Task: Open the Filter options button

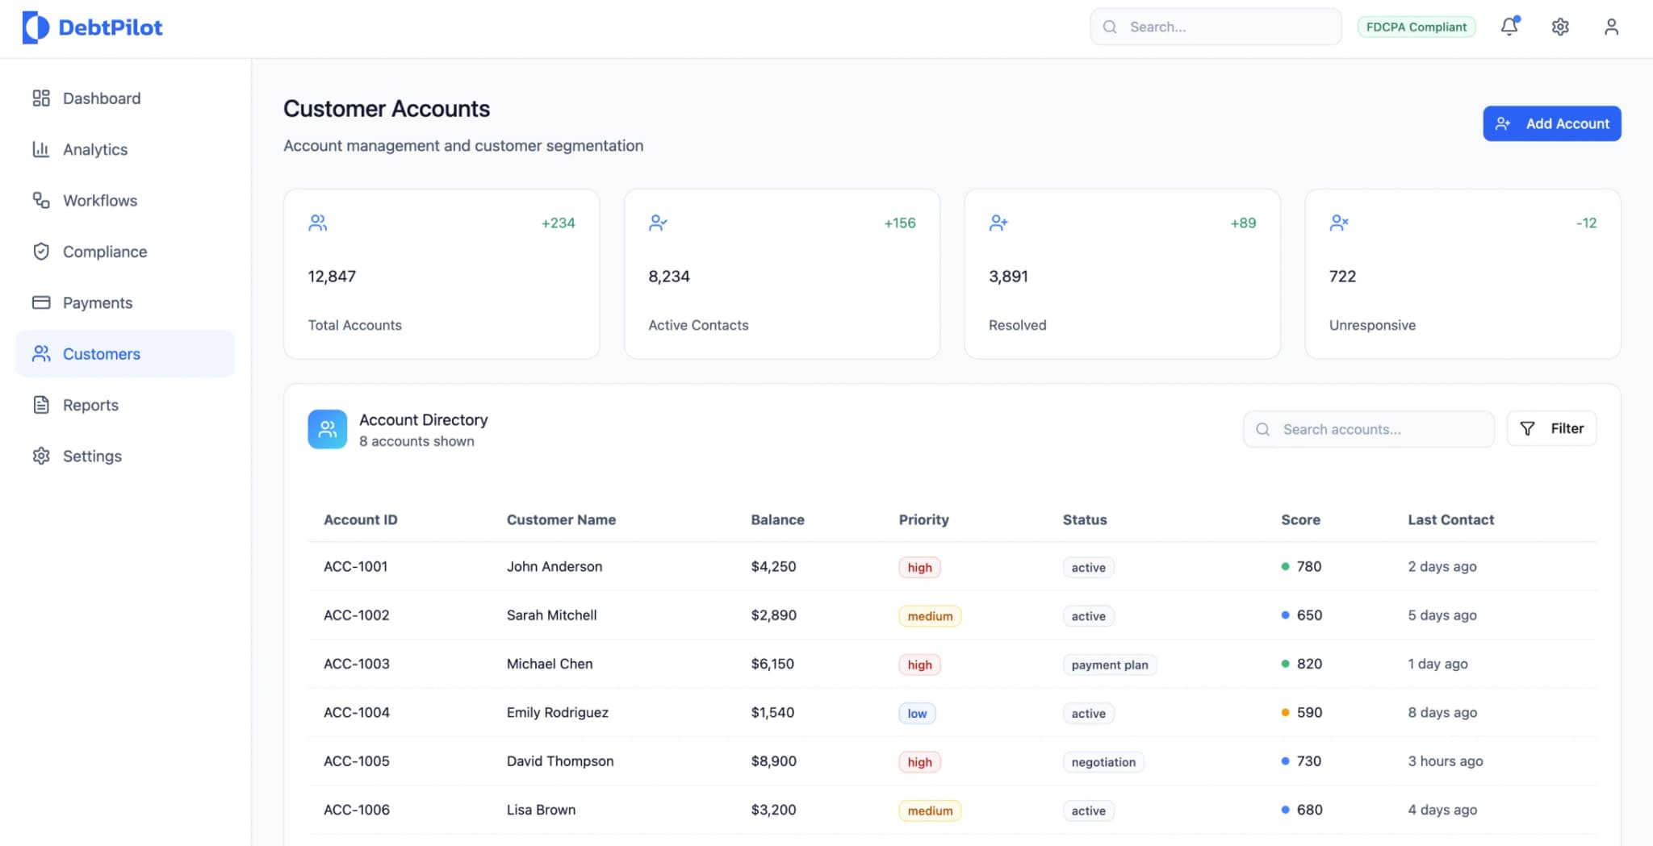Action: tap(1551, 429)
